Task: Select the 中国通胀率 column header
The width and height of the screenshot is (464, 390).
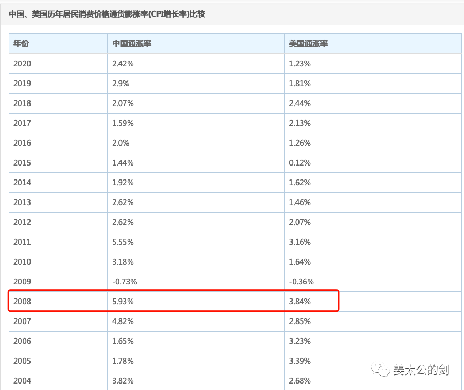Action: pos(132,43)
